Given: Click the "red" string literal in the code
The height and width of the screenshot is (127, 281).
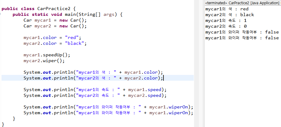Looking at the screenshot, I should [72, 37].
